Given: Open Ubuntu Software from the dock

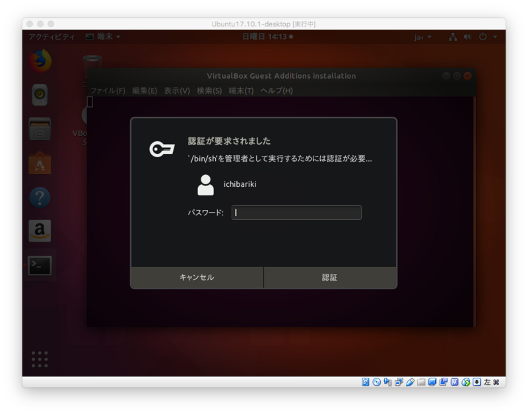Looking at the screenshot, I should coord(40,163).
